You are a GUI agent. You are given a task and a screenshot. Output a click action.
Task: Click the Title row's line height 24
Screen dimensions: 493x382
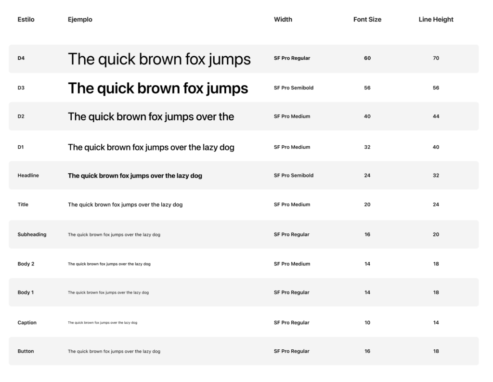436,204
